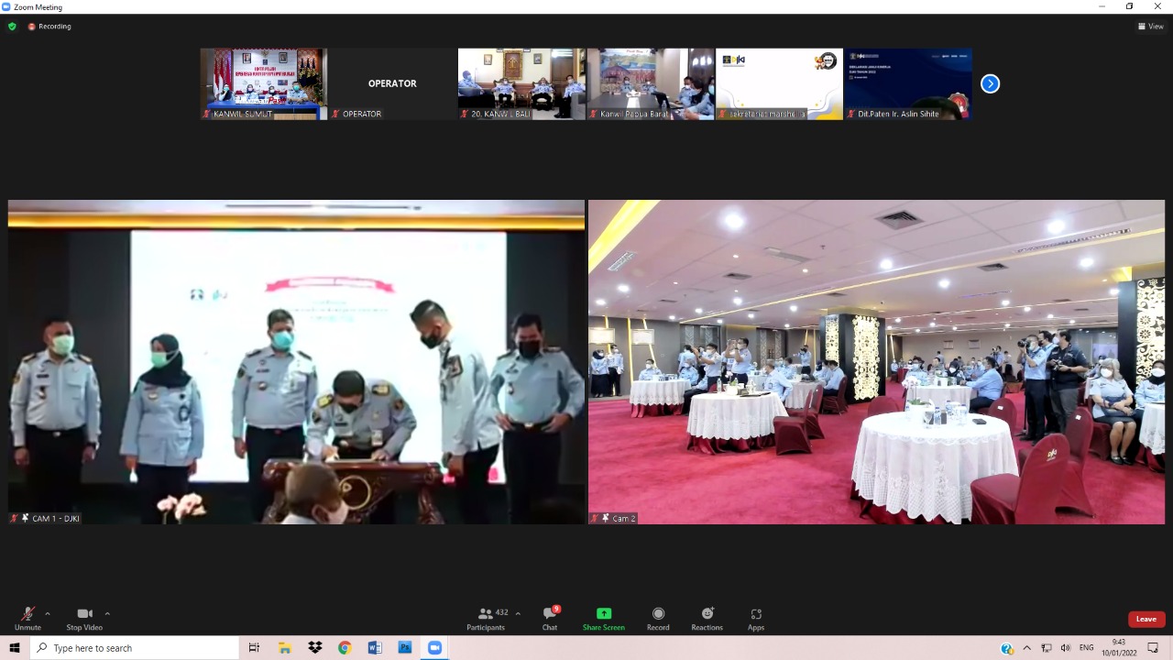This screenshot has width=1173, height=660.
Task: Select the KANWIL SUMUT video thumbnail
Action: (x=264, y=83)
